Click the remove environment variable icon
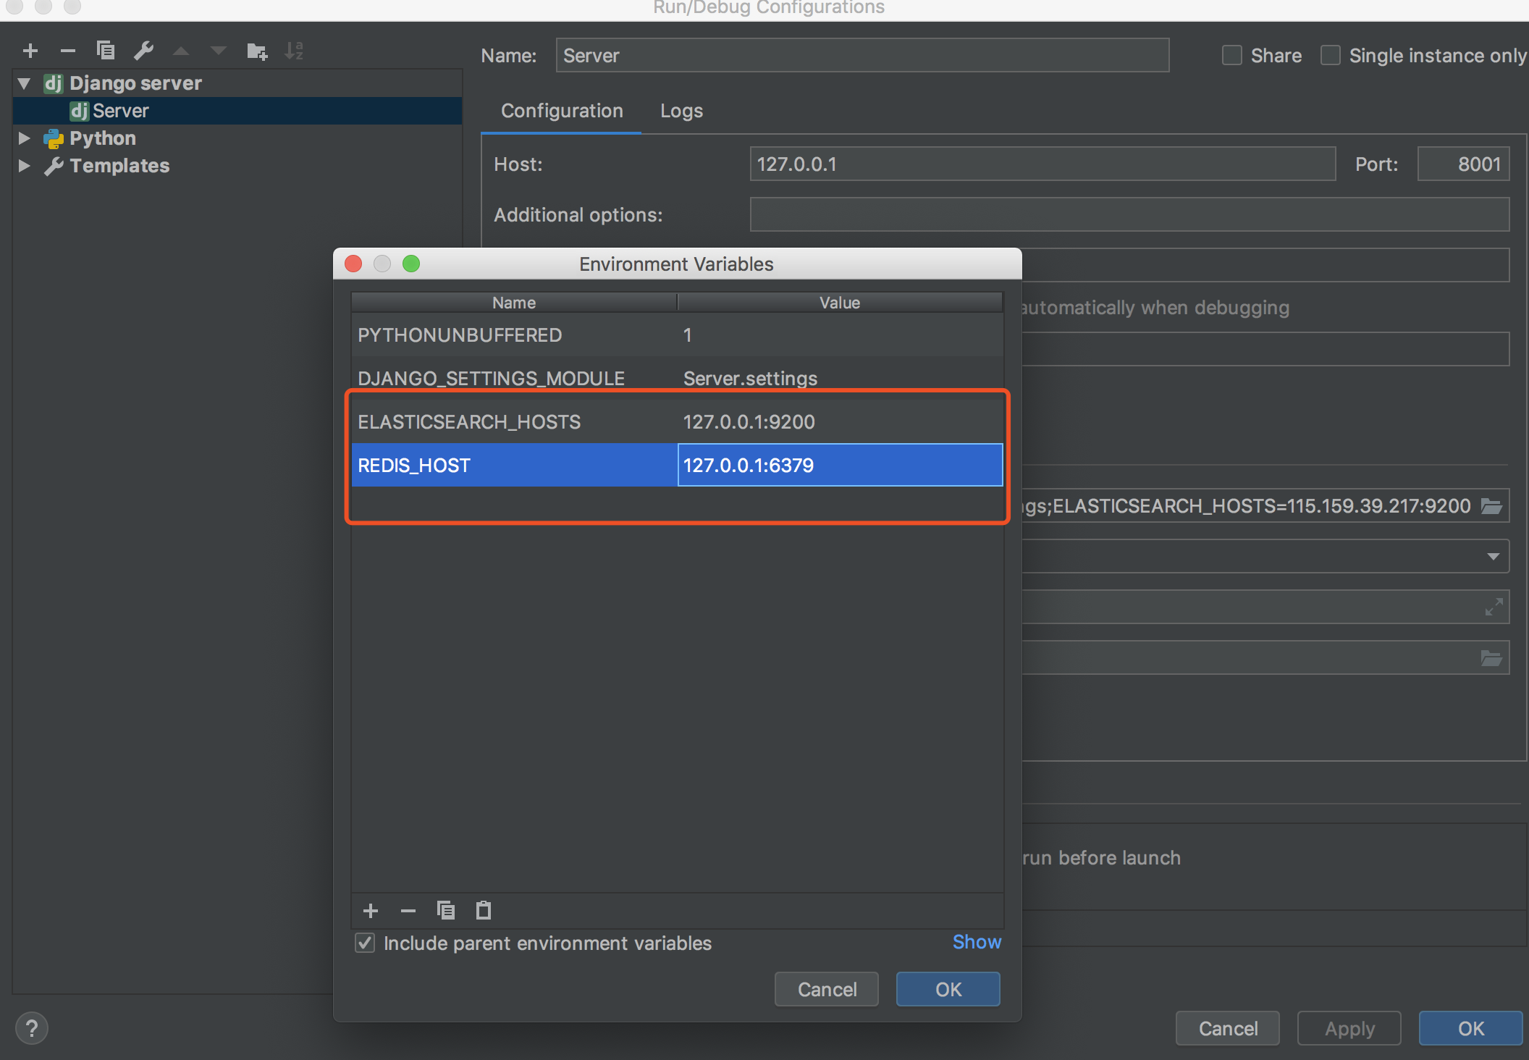Screen dimensions: 1529x1060 pyautogui.click(x=409, y=910)
